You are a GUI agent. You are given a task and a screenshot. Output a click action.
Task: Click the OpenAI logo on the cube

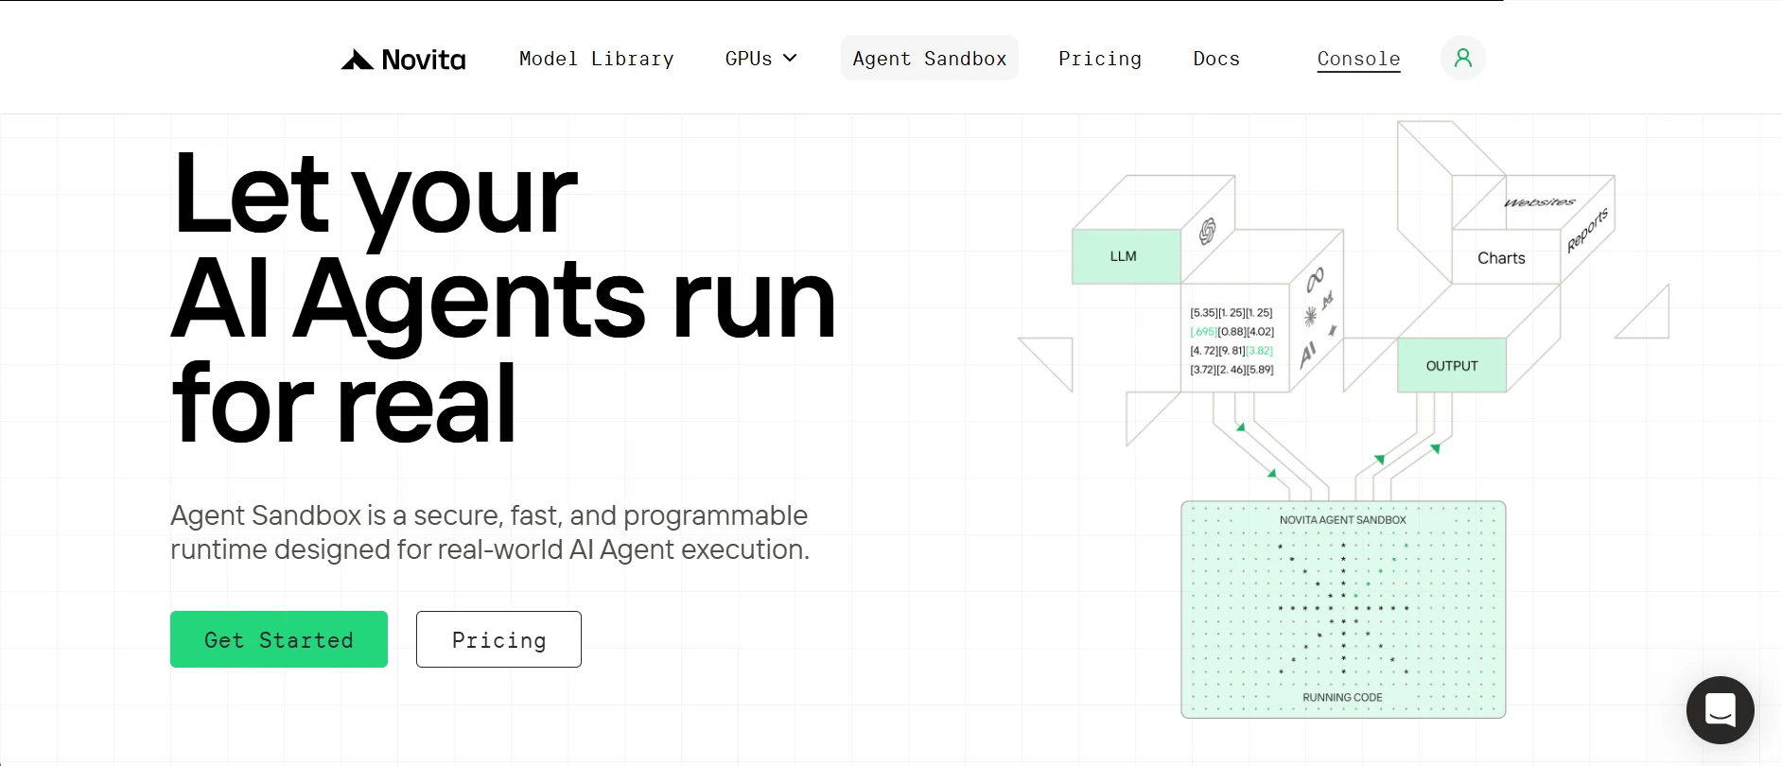pos(1207,231)
